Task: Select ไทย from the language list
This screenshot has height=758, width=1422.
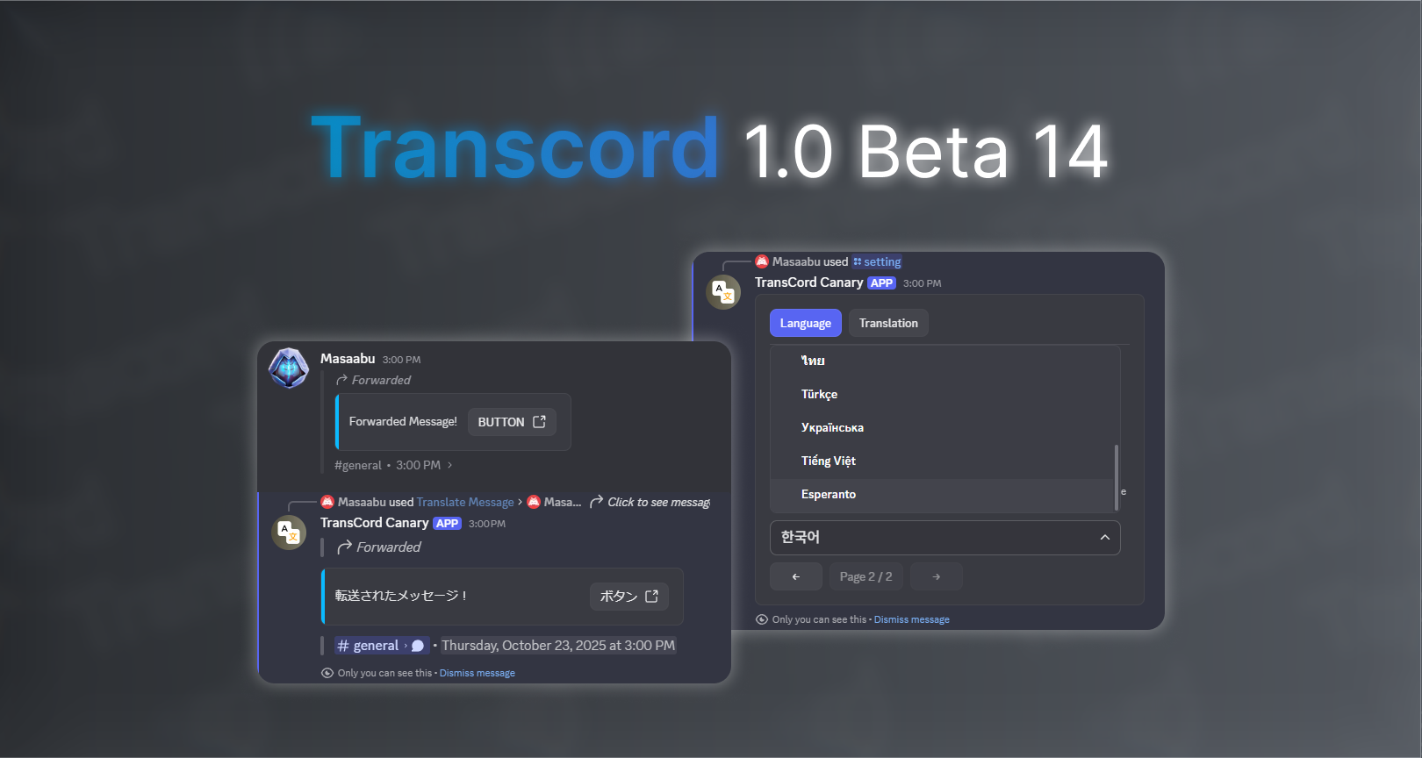Action: pos(944,361)
